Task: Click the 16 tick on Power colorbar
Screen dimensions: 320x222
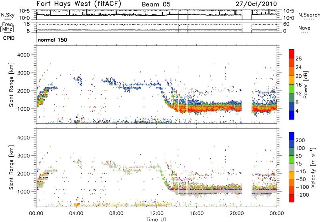Action: [298, 85]
